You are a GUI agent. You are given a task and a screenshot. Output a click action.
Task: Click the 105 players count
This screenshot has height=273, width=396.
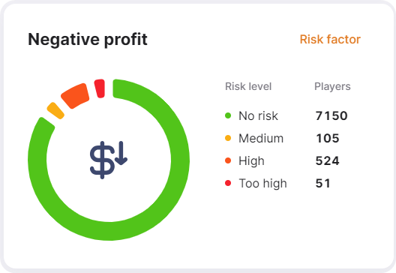[328, 139]
